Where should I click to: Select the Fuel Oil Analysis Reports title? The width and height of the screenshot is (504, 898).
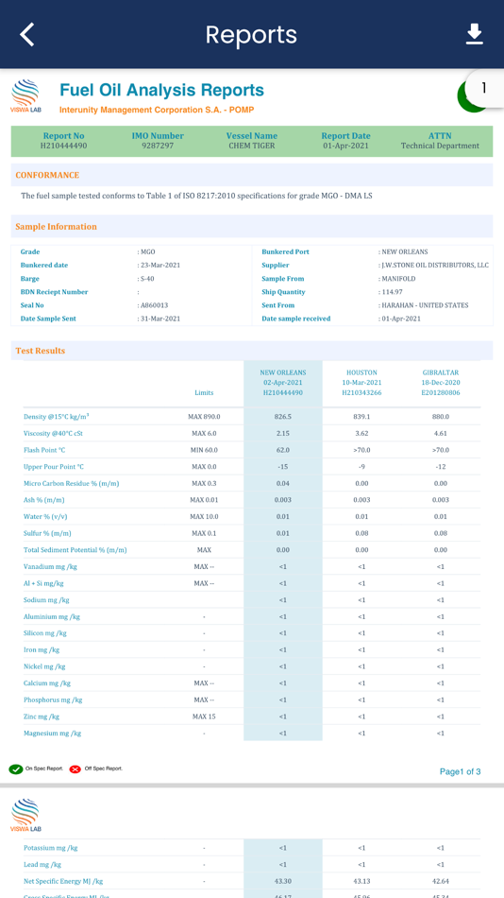pyautogui.click(x=162, y=90)
